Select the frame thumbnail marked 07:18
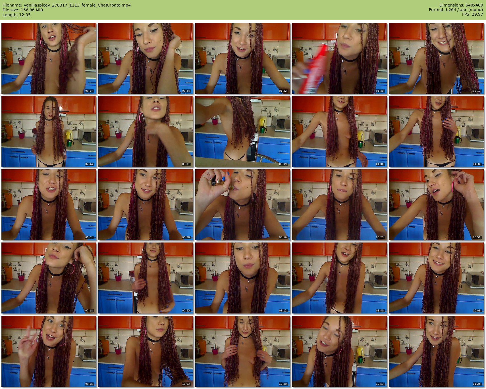 pyautogui.click(x=49, y=278)
